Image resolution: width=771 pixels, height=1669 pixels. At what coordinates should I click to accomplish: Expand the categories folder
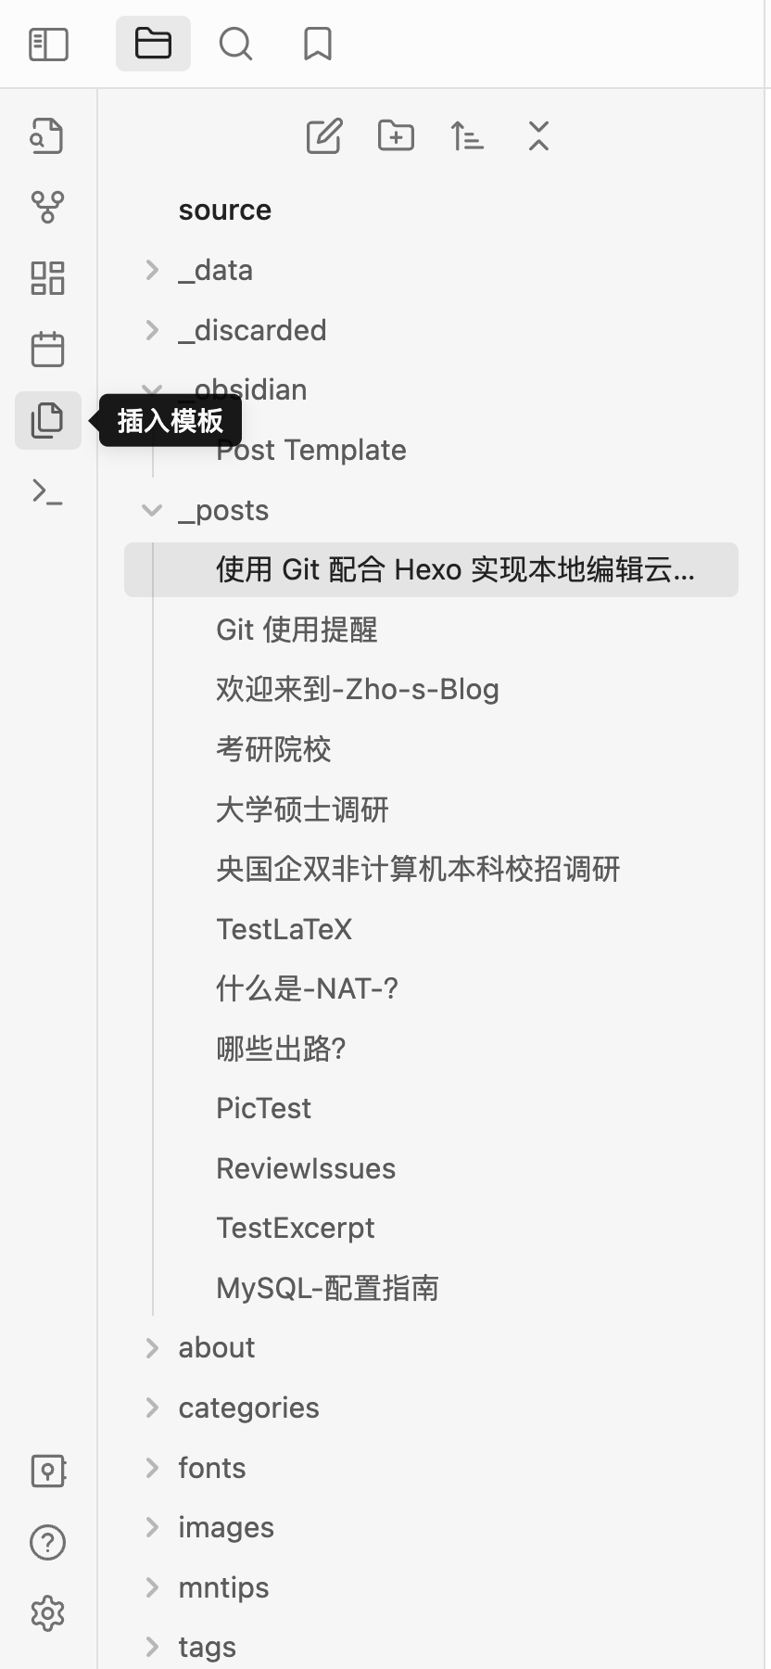pyautogui.click(x=153, y=1408)
